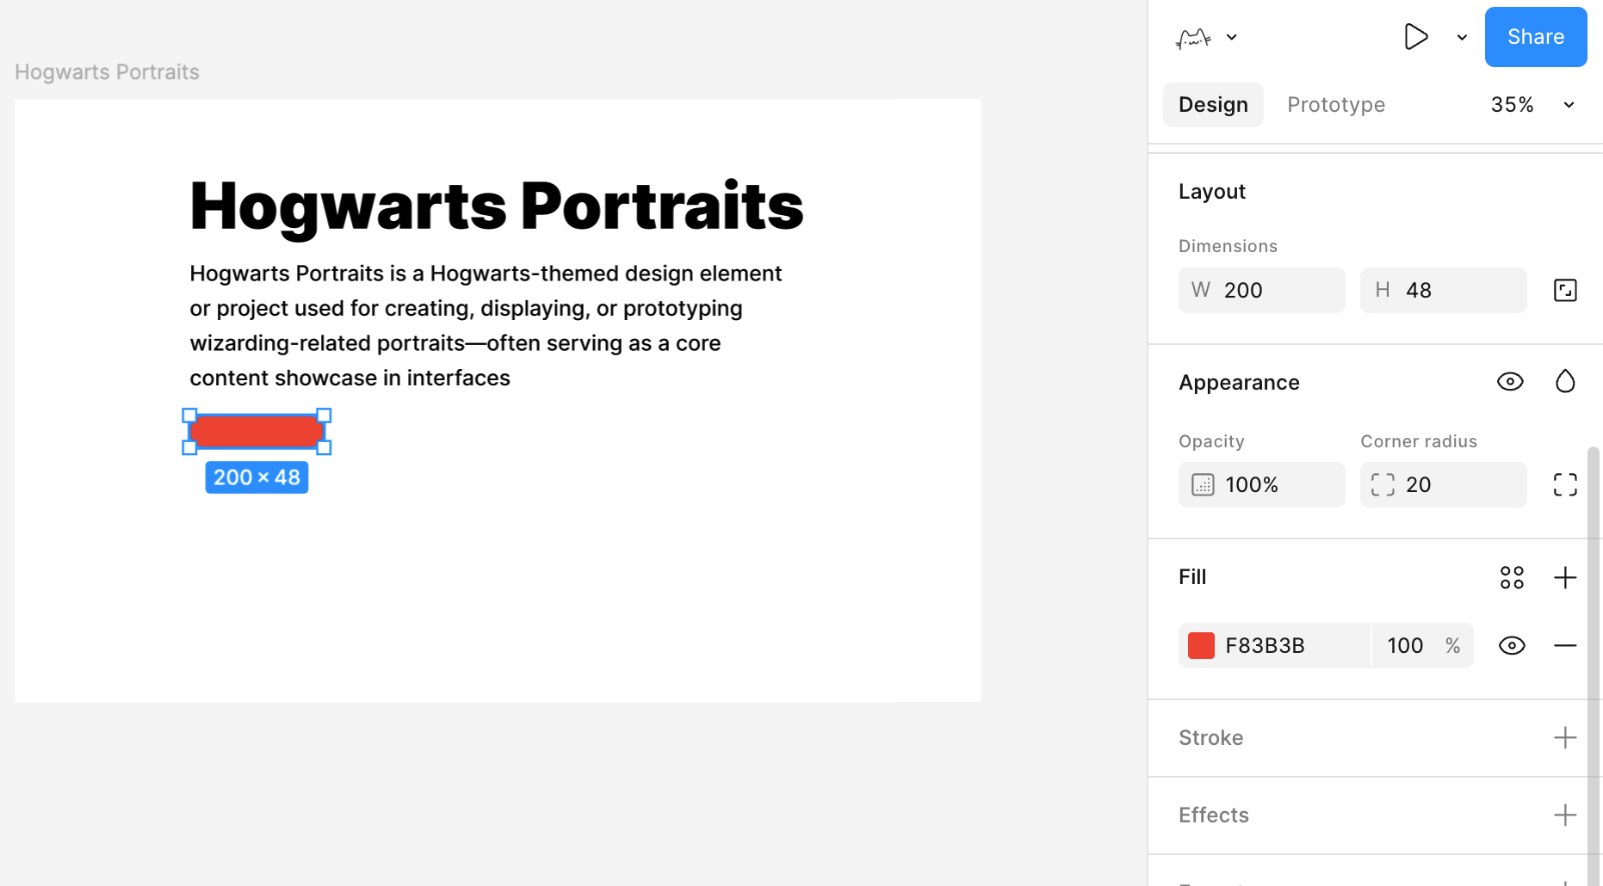The image size is (1603, 886).
Task: Open the fill styles grid icon
Action: pyautogui.click(x=1511, y=577)
